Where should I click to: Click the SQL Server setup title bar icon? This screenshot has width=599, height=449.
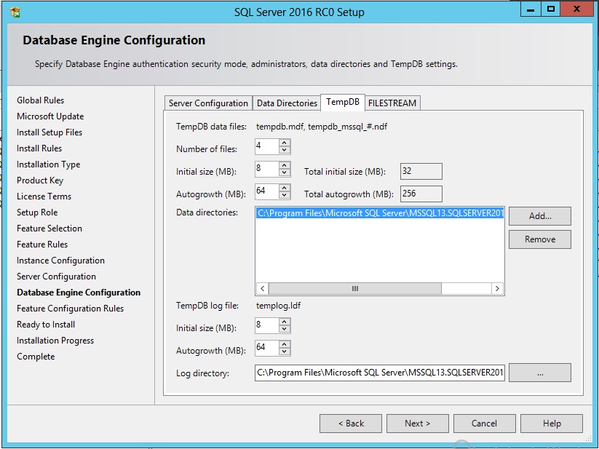pos(15,12)
